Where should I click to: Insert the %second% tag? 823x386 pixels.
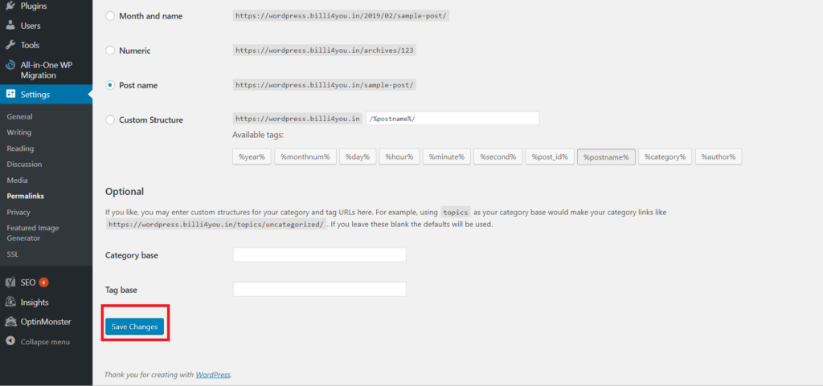point(497,156)
